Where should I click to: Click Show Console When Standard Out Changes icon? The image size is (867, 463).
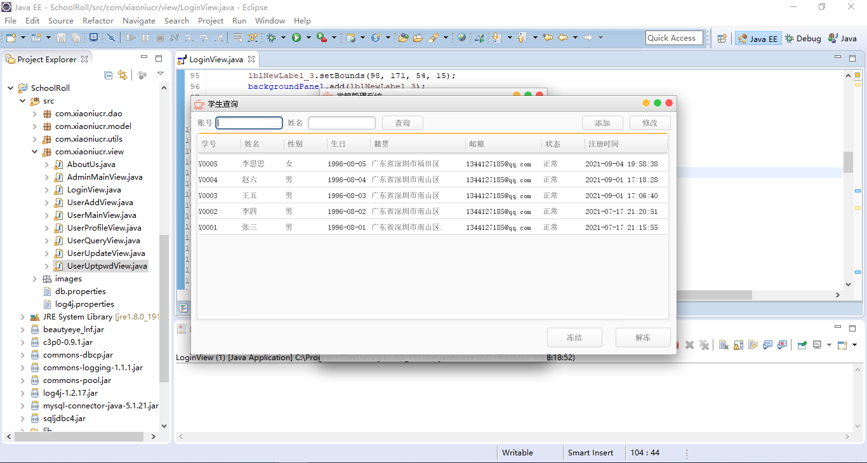pyautogui.click(x=767, y=345)
